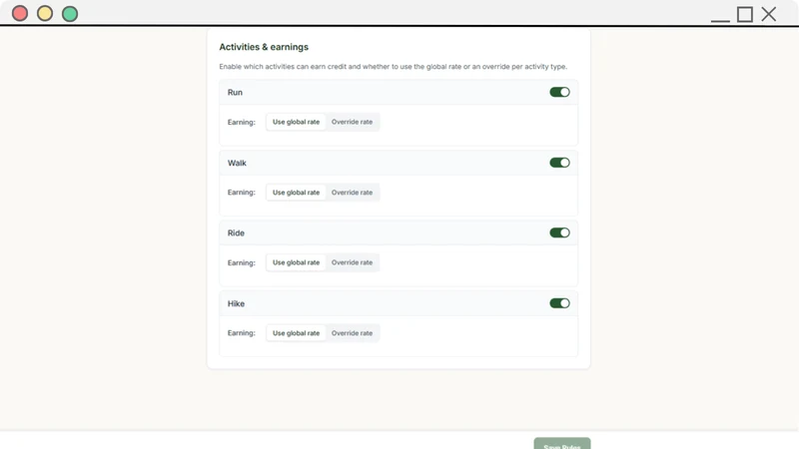This screenshot has width=799, height=449.
Task: Click the green window control circle
Action: (70, 13)
